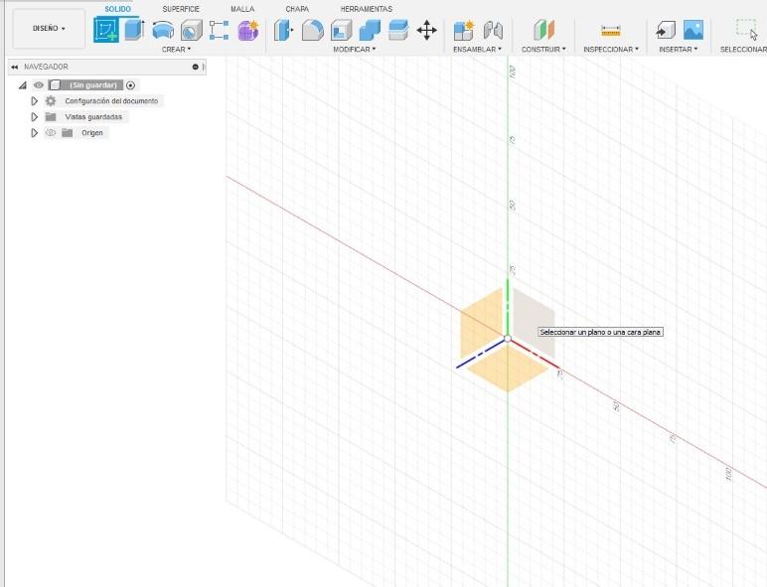Click the origin point at axes center
The image size is (767, 587).
pos(508,339)
